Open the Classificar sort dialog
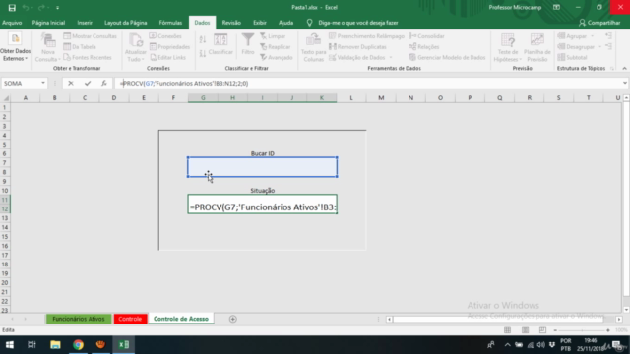This screenshot has height=354, width=630. point(220,45)
